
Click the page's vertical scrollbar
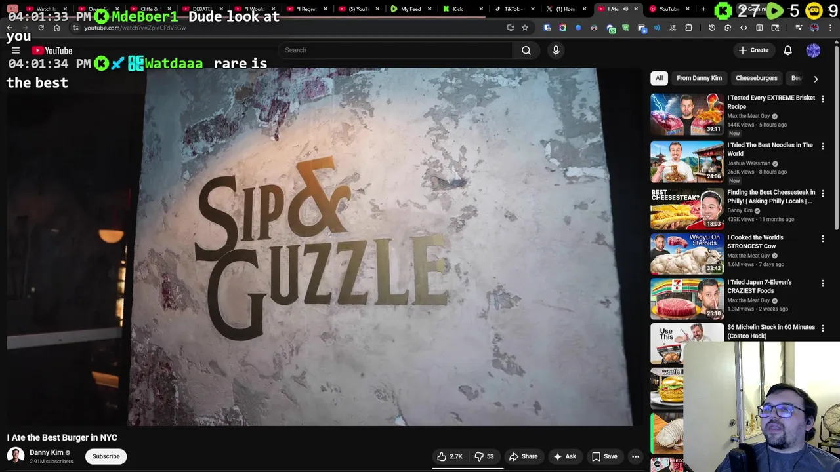pyautogui.click(x=837, y=138)
